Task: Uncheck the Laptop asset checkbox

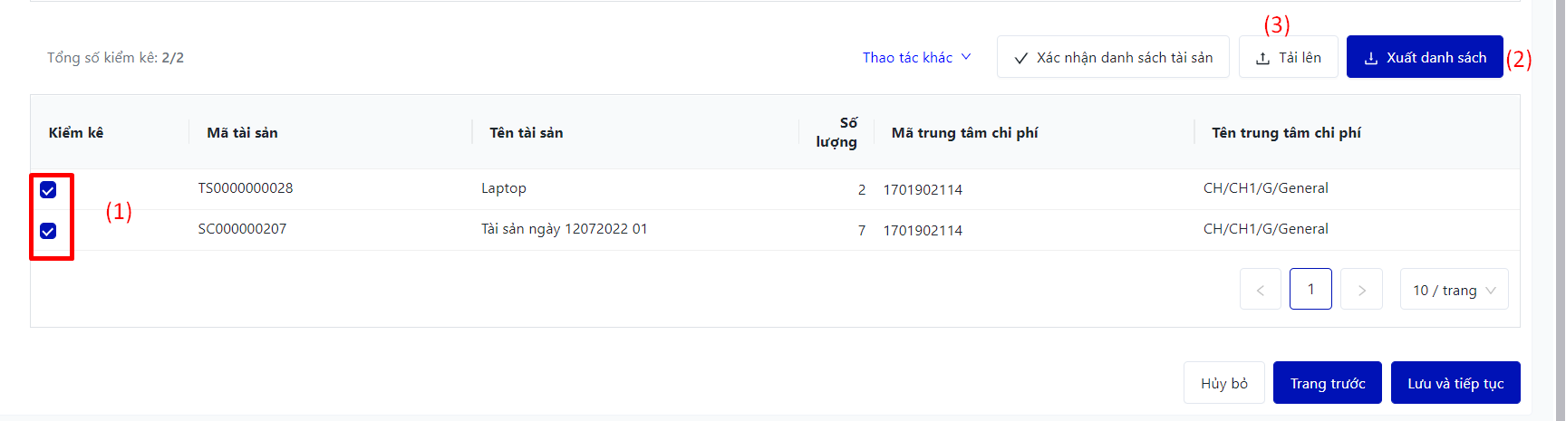Action: point(48,190)
